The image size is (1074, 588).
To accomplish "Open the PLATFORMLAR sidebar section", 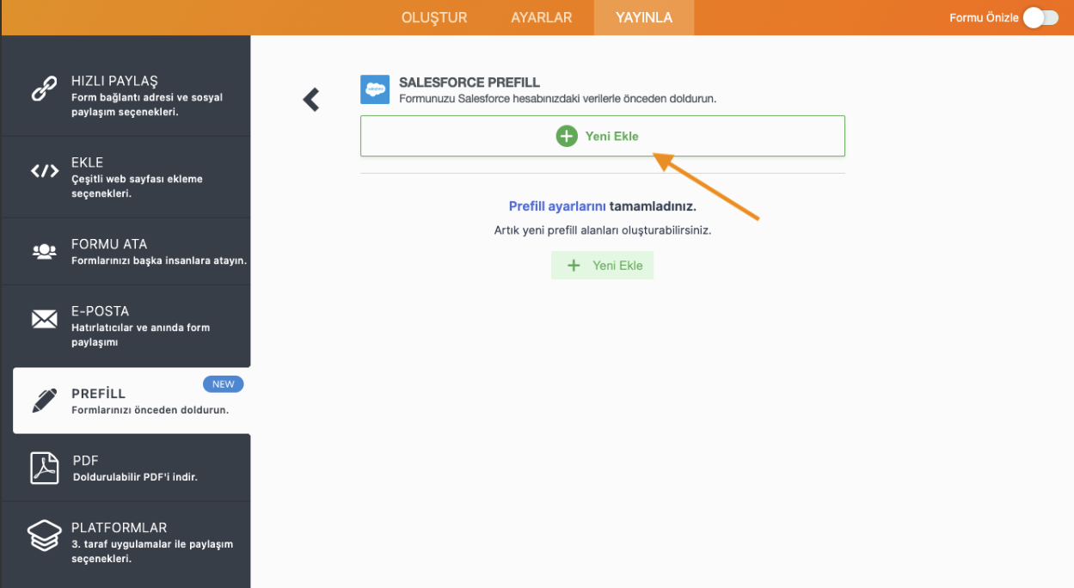I will (126, 542).
